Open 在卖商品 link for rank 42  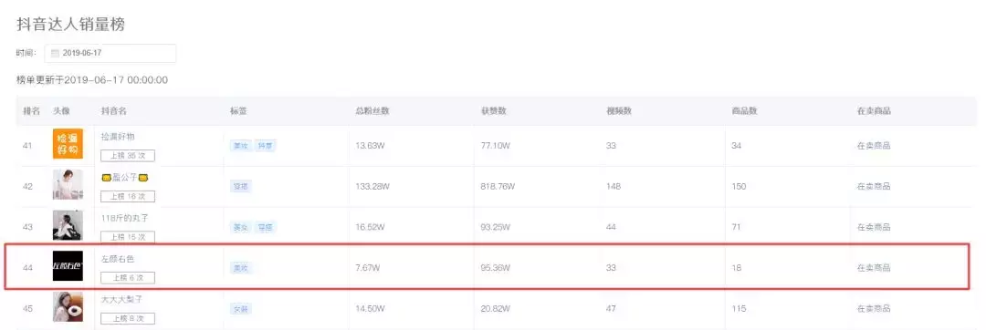[x=874, y=186]
